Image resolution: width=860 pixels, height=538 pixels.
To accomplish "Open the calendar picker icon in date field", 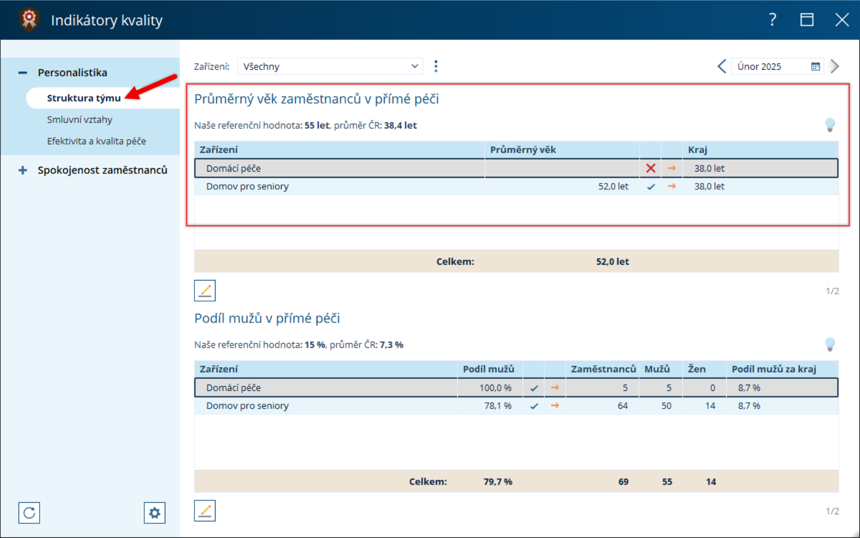I will pos(816,66).
